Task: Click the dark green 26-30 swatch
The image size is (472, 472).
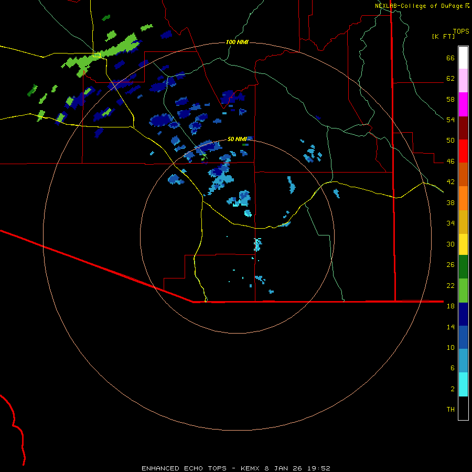Action: (463, 267)
